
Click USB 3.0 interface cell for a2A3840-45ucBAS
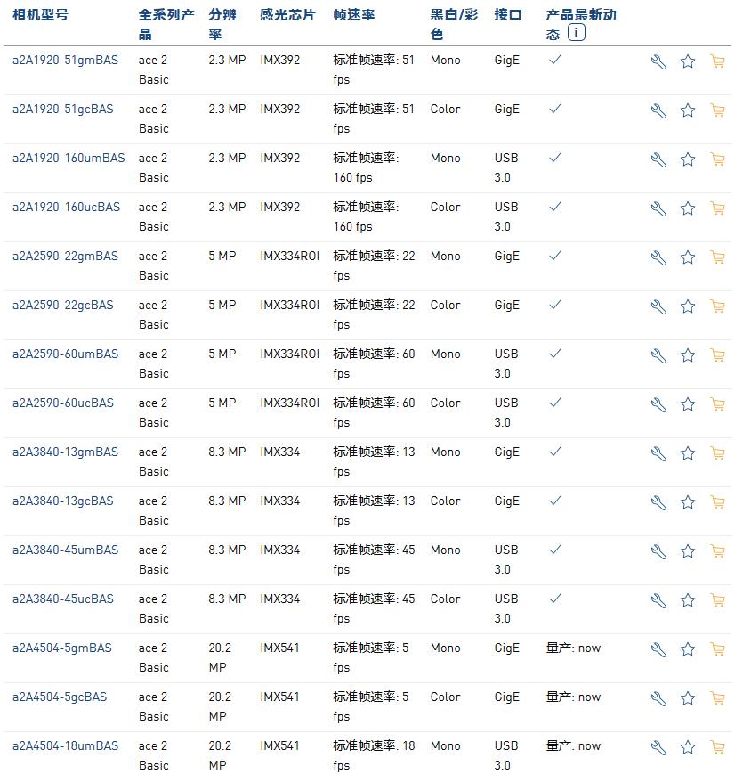coord(506,608)
